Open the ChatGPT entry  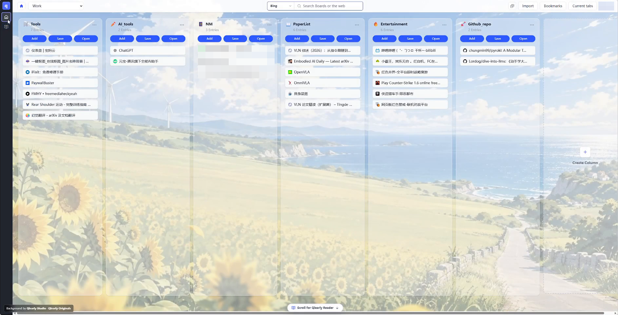tap(148, 50)
